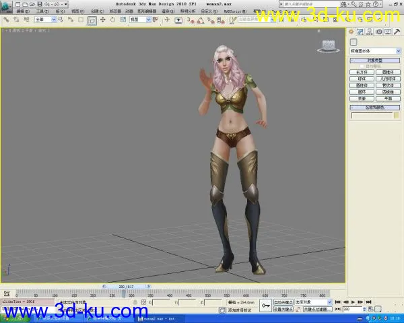Open the 图形编辑器 (Graph Editors) menu
The width and height of the screenshot is (404, 323).
coord(147,11)
